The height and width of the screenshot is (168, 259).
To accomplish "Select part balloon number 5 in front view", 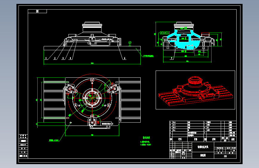I will tap(125, 58).
